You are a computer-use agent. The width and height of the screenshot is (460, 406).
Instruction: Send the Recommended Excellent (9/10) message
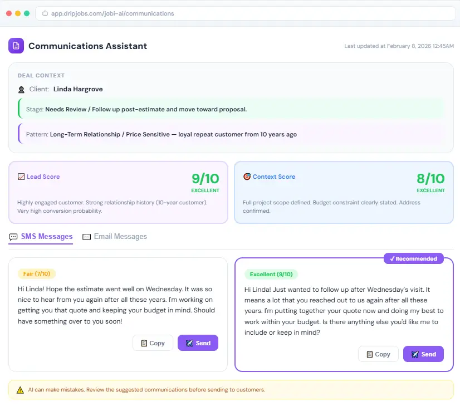(x=423, y=354)
